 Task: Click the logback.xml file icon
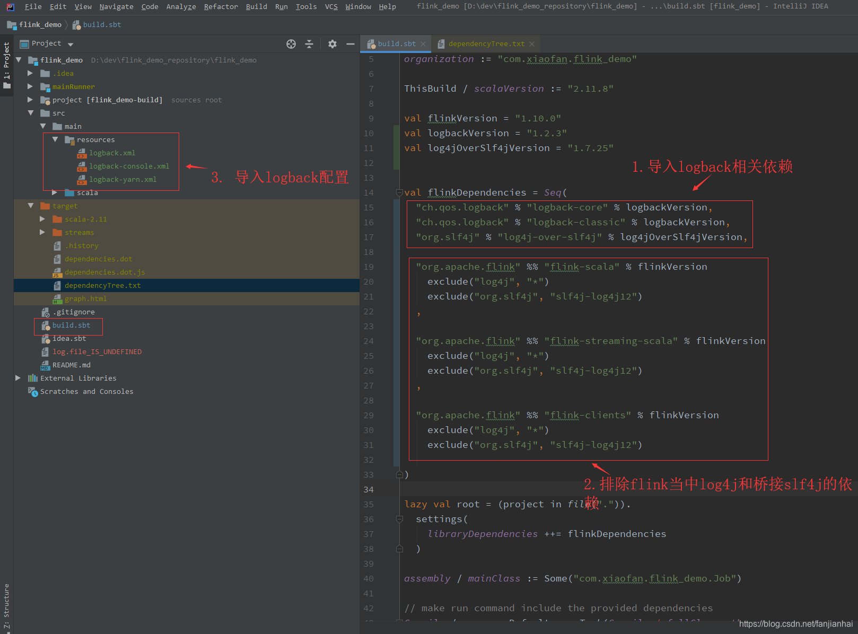pos(82,153)
